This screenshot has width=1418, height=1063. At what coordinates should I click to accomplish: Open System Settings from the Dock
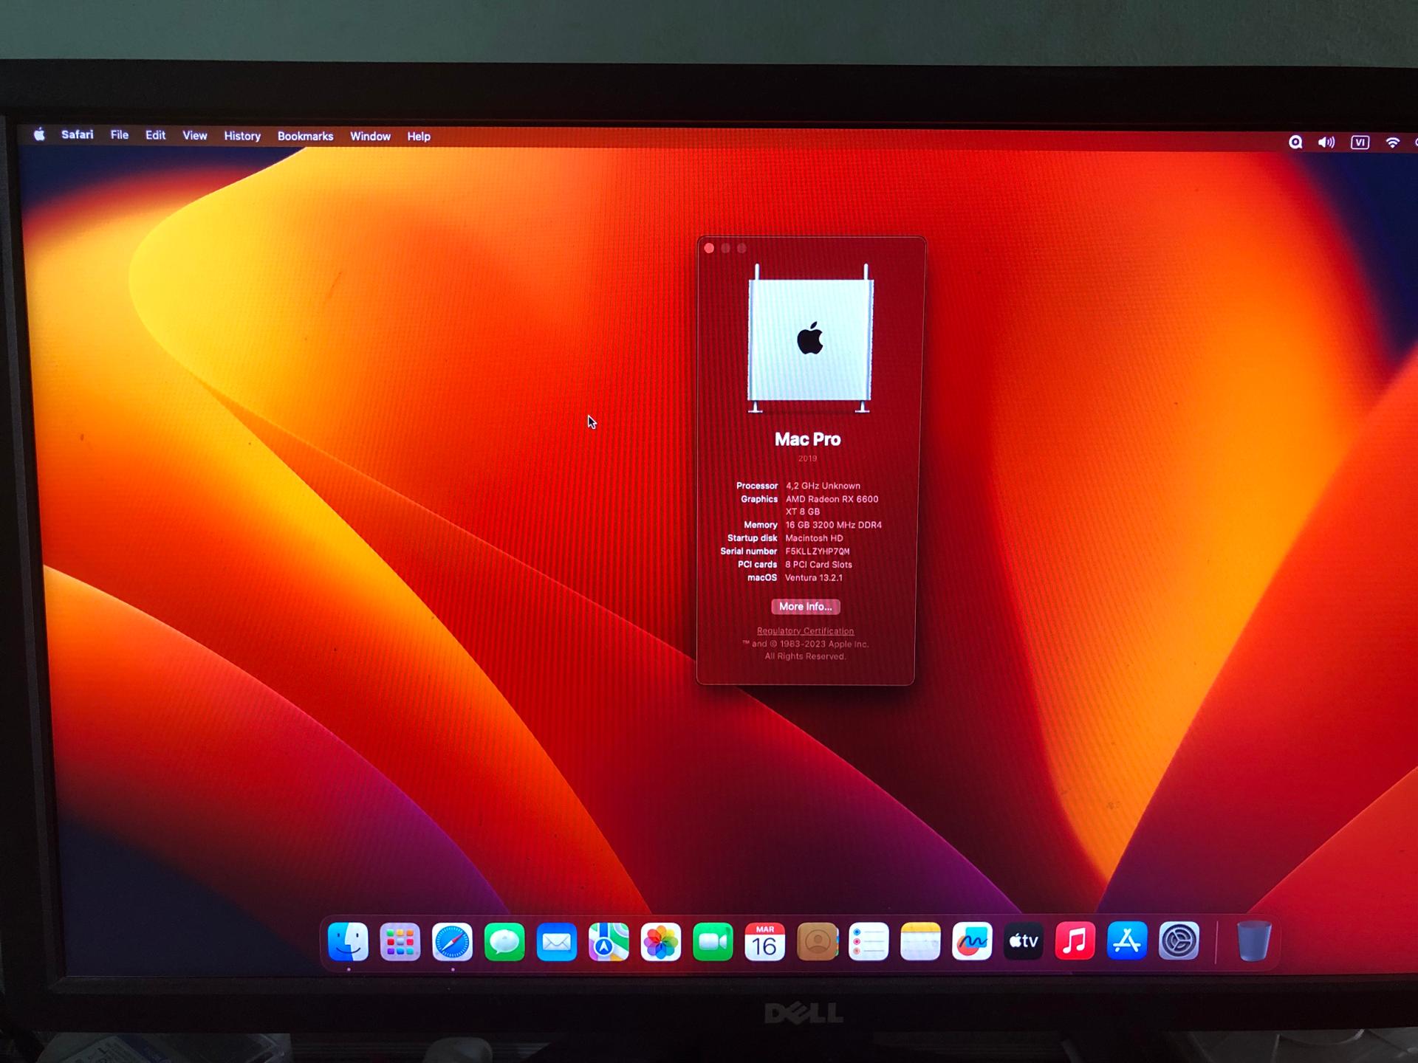1179,941
